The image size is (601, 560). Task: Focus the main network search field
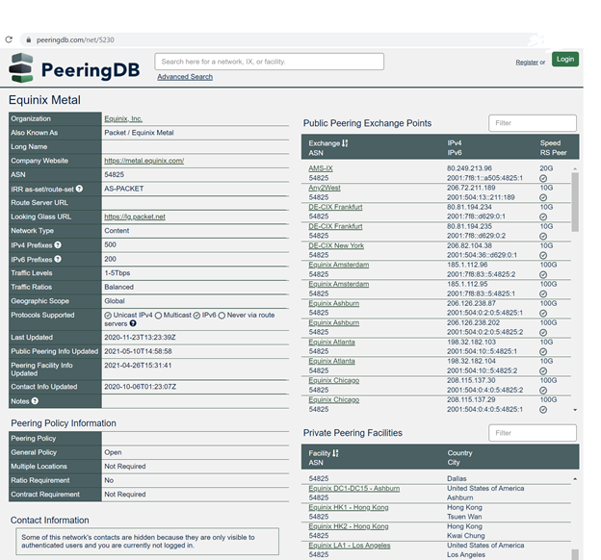[269, 62]
